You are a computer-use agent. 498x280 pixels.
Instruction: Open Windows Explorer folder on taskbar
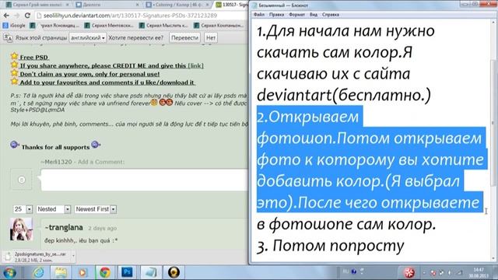point(61,273)
